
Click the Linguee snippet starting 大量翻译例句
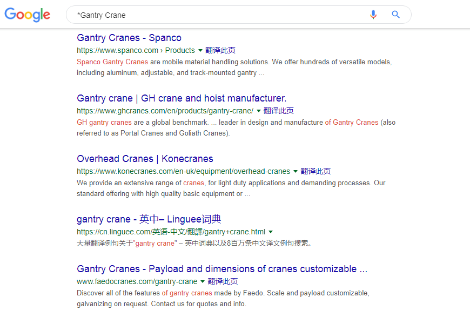click(x=194, y=243)
